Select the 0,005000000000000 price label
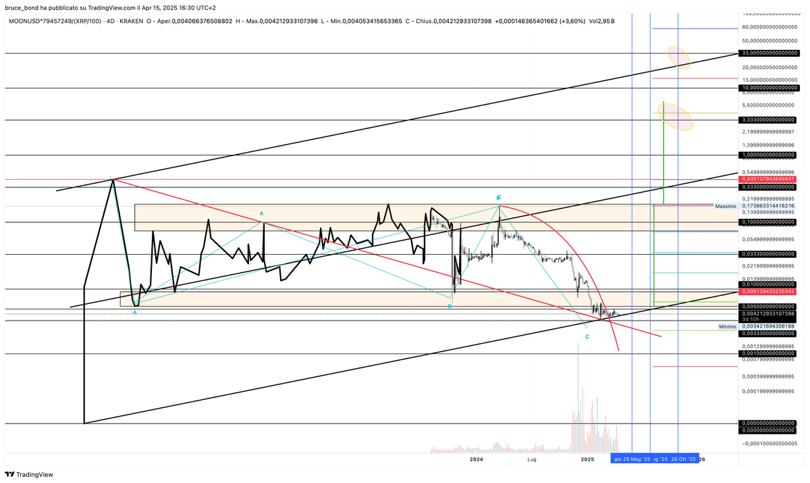Image resolution: width=810 pixels, height=483 pixels. (x=769, y=305)
